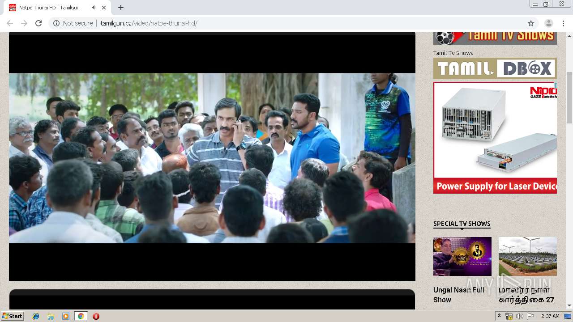The image size is (573, 322).
Task: Open Chrome profile avatar menu
Action: tap(548, 23)
